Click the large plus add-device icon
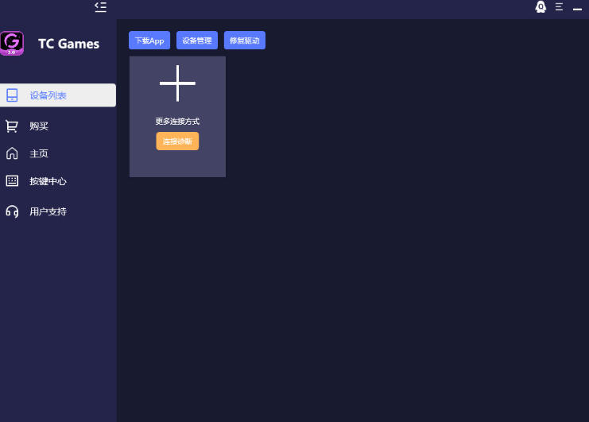Screen dimensions: 589x422 177,83
